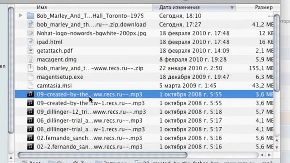This screenshot has height=163, width=290.
Task: Select 02-2.fernando_san...ww.recs.ru--.mp3 file name
Action: (90, 147)
